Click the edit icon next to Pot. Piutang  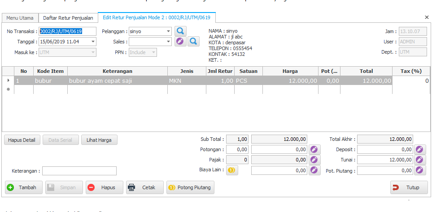click(x=420, y=170)
